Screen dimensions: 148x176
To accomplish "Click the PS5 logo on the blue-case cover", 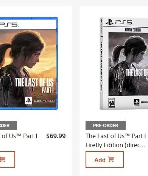I will pos(9,25).
